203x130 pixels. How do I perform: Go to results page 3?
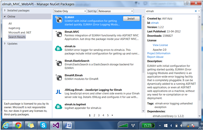click(99, 115)
